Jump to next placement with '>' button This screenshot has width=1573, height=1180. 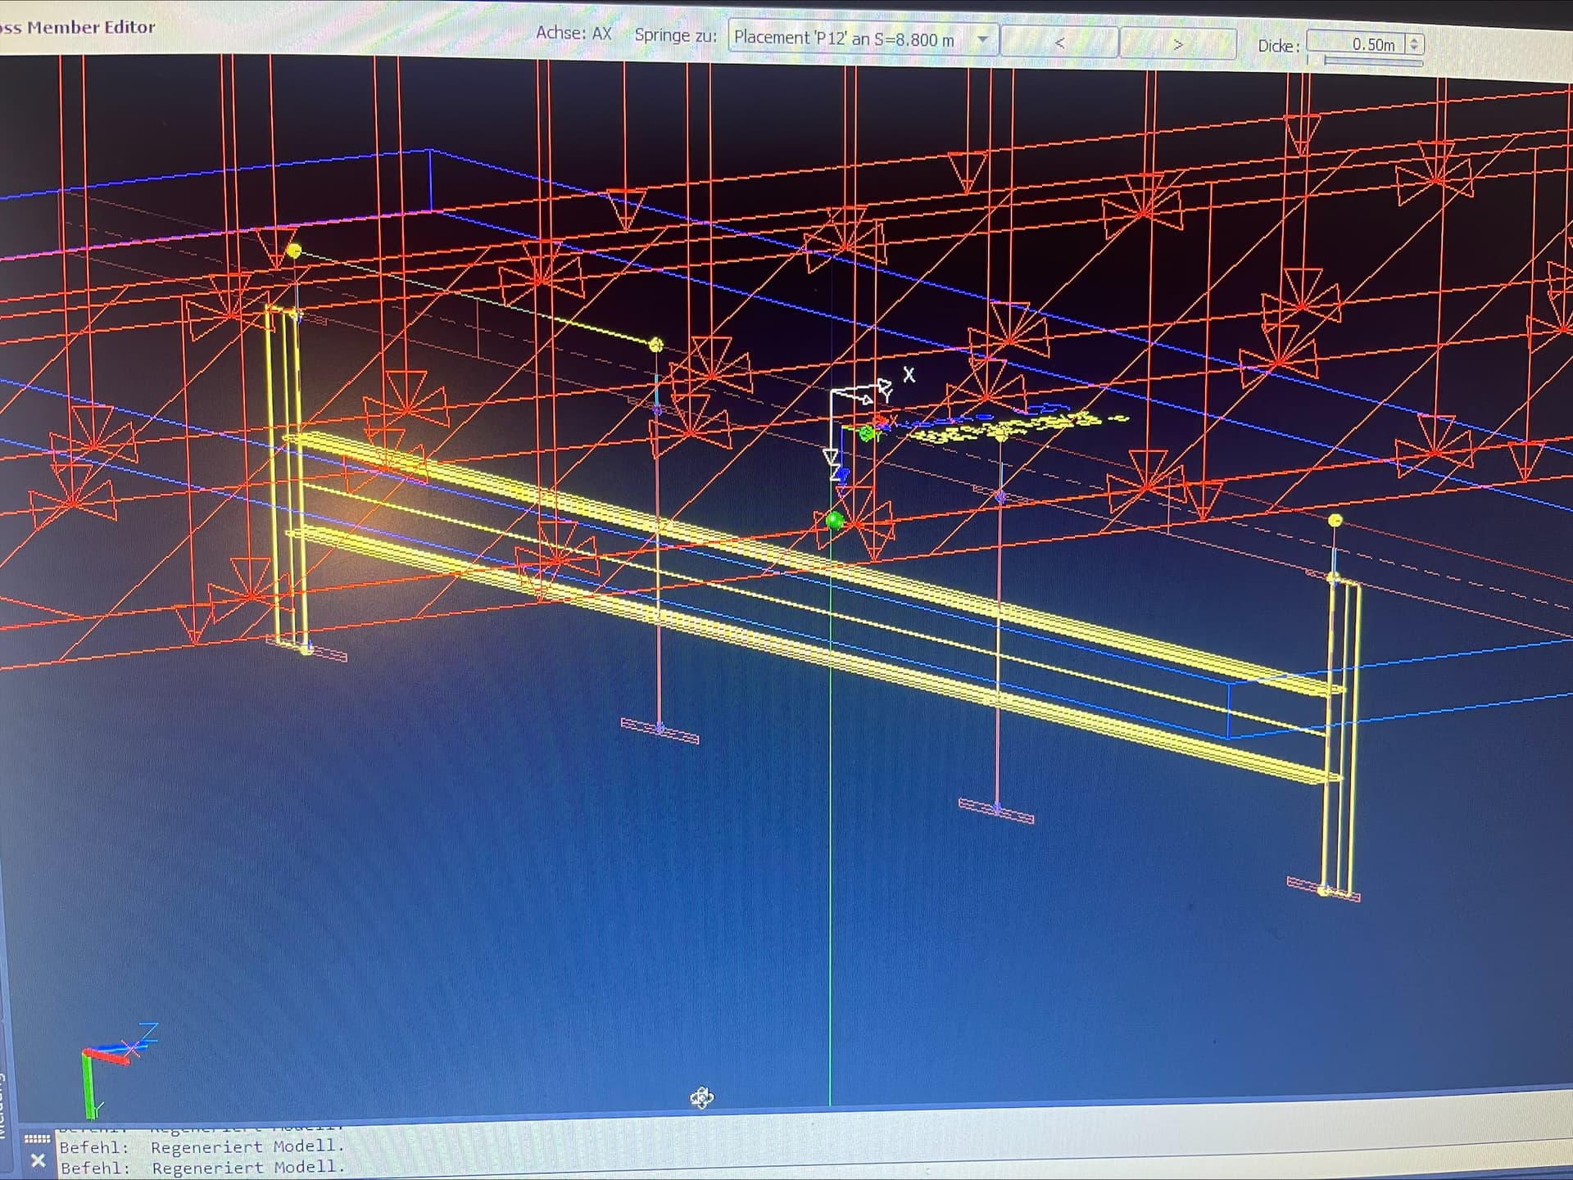1178,44
